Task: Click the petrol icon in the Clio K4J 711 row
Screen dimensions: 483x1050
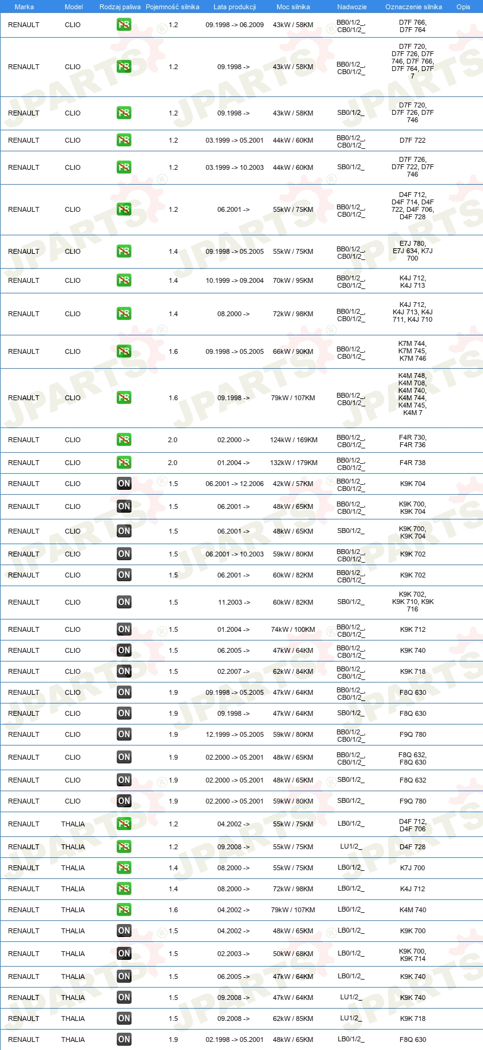Action: [x=124, y=314]
